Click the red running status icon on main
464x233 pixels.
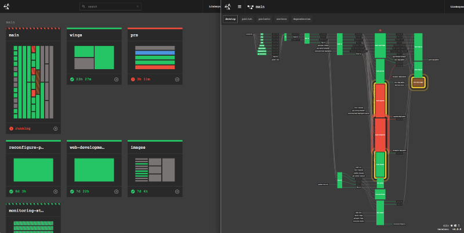(12, 128)
